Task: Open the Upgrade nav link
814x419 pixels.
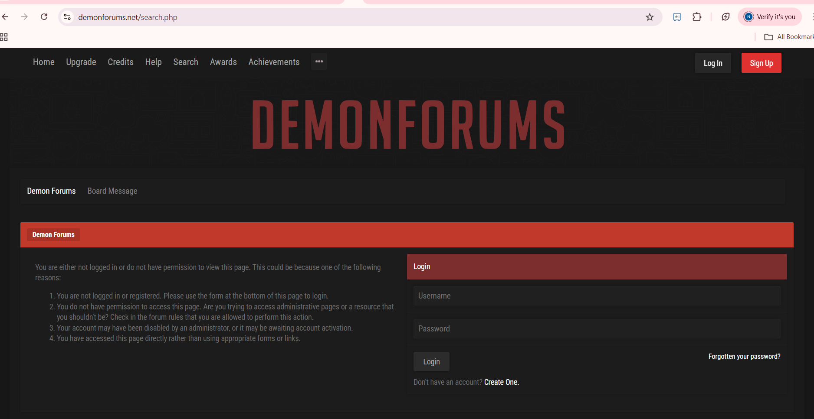Action: [81, 62]
